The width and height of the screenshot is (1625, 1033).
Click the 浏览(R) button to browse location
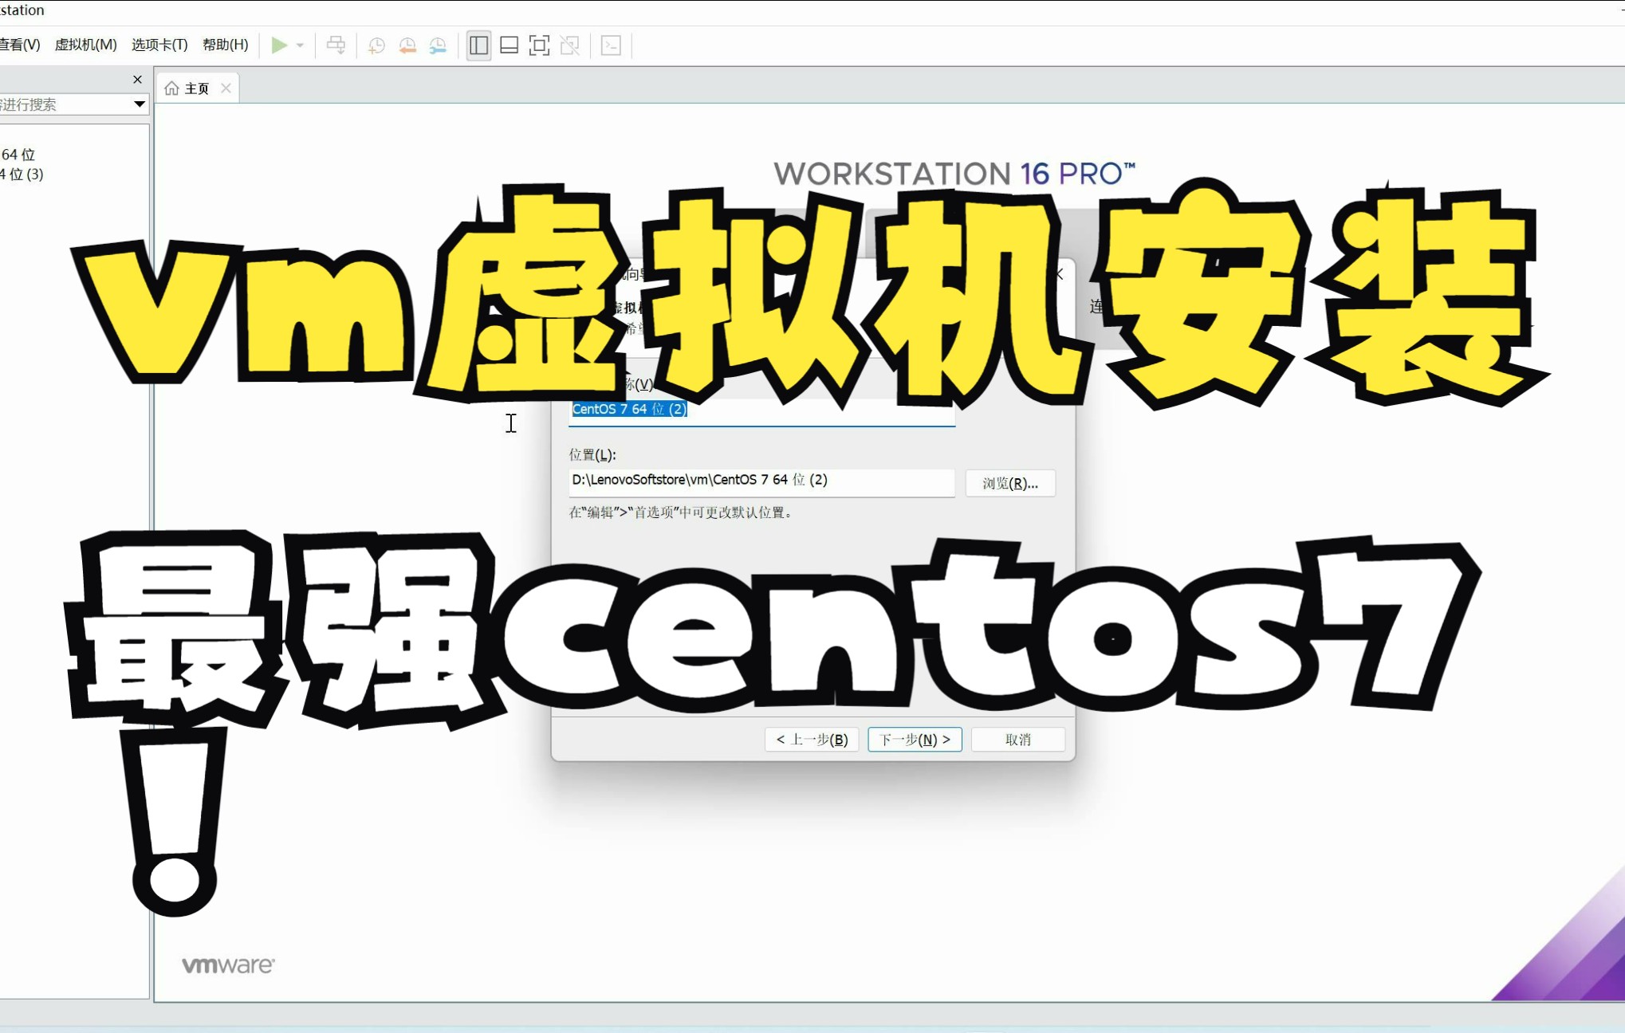point(1010,483)
